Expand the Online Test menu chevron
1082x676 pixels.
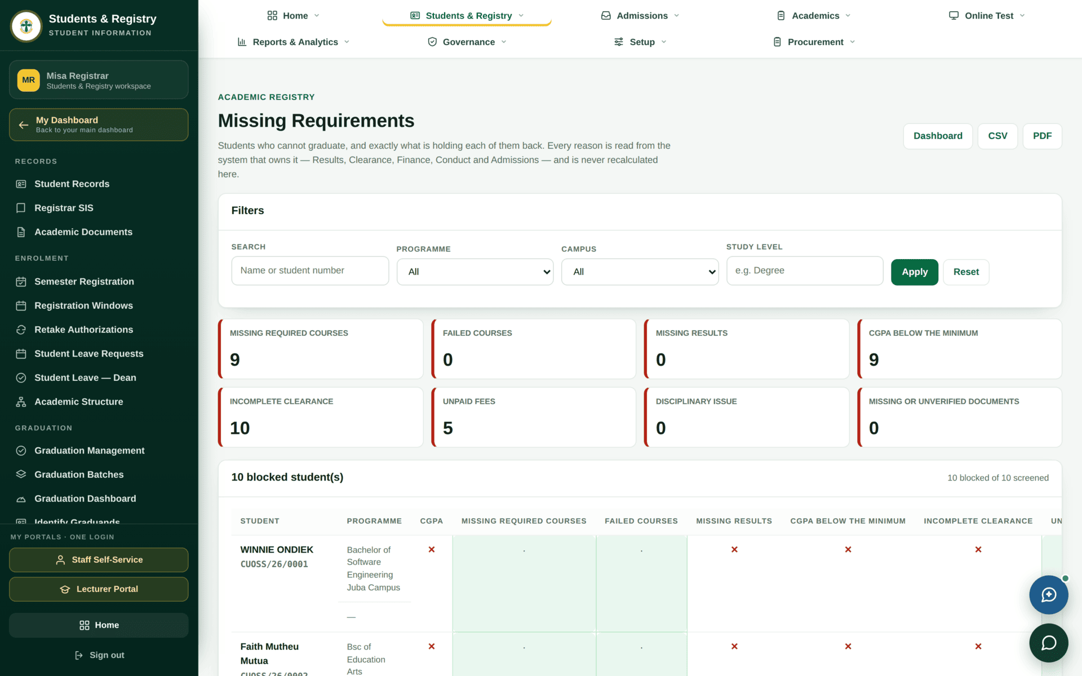coord(1022,16)
